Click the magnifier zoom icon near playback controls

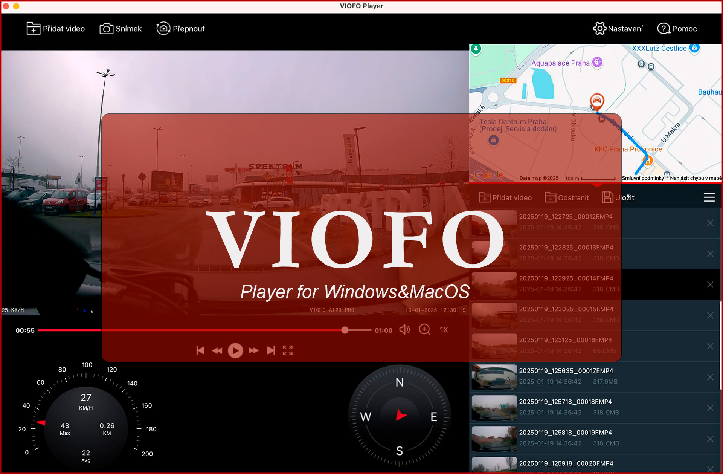(425, 329)
